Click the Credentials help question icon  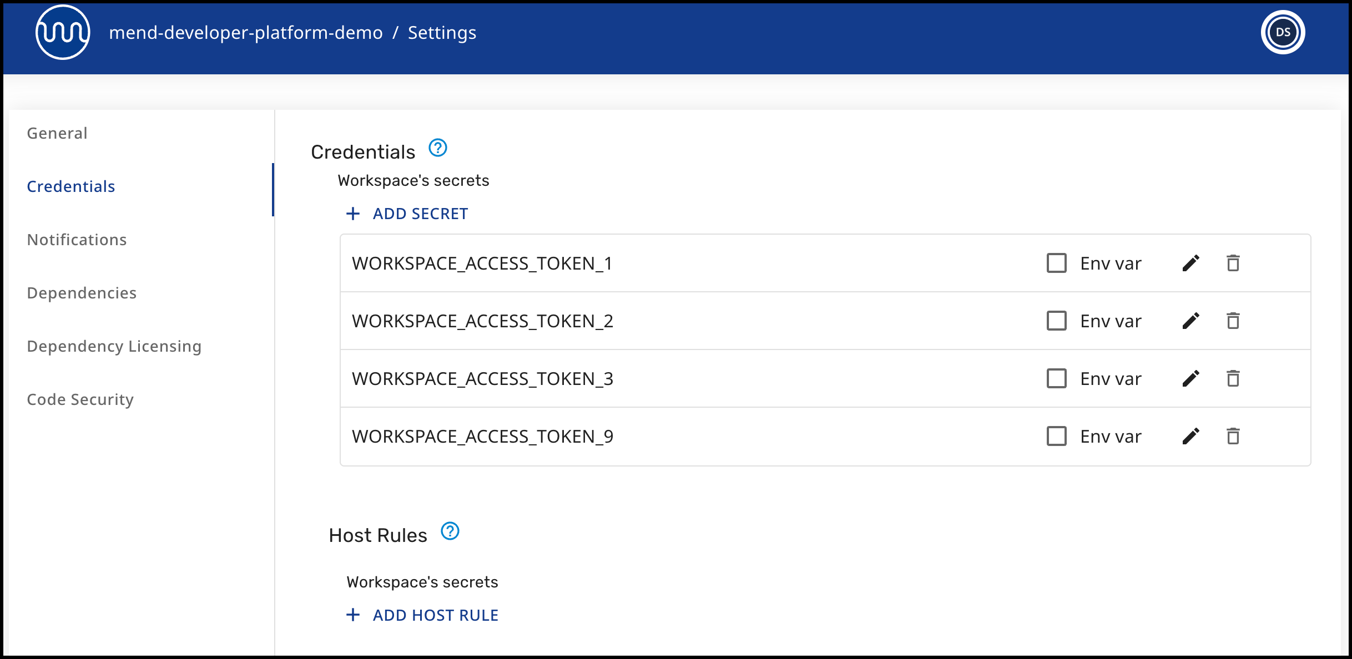tap(438, 148)
